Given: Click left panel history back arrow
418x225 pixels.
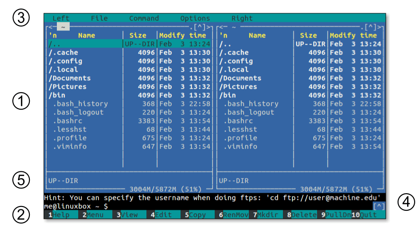Looking at the screenshot, I should pyautogui.click(x=50, y=27).
